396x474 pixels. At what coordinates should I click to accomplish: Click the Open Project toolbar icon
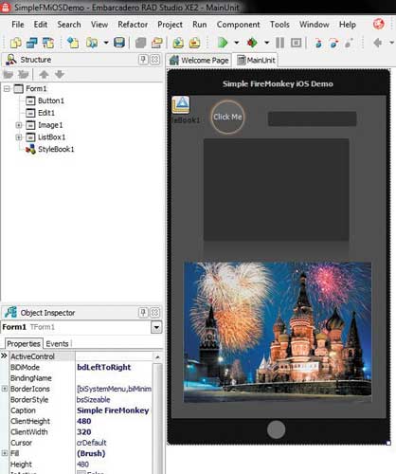click(x=92, y=43)
